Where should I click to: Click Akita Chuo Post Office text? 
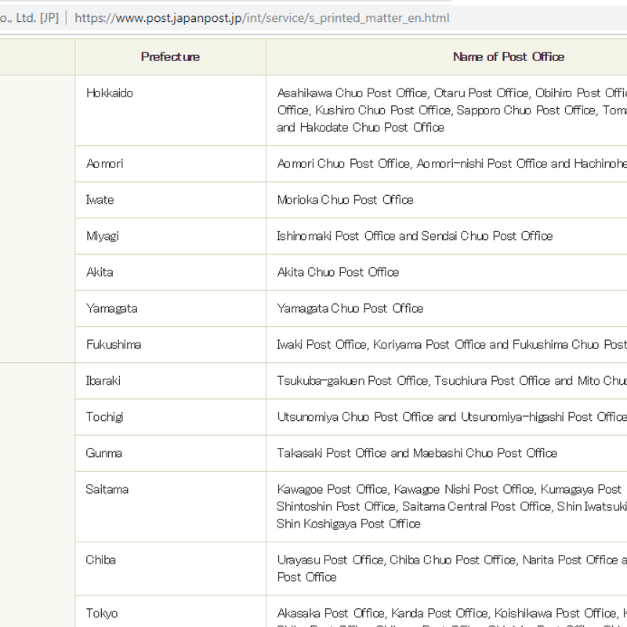click(x=338, y=272)
